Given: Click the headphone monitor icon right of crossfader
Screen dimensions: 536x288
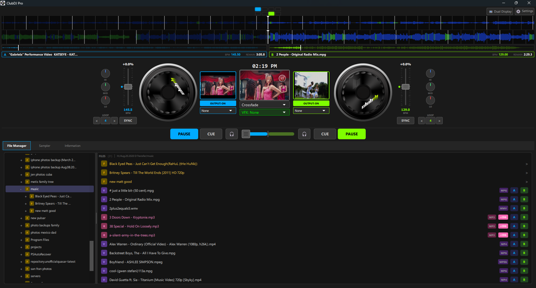Looking at the screenshot, I should coord(304,134).
